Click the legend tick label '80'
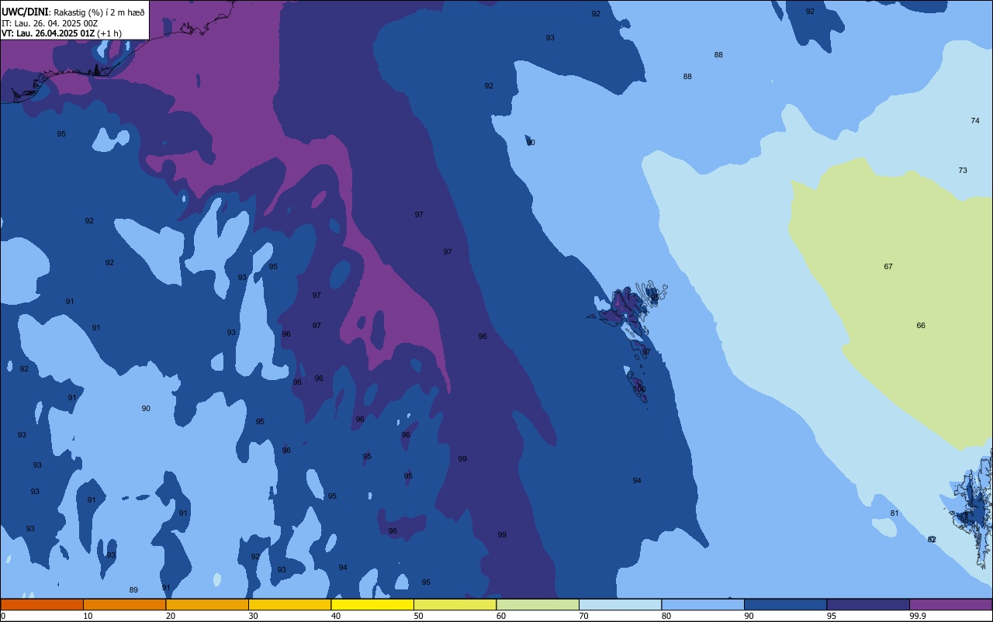 pos(666,616)
